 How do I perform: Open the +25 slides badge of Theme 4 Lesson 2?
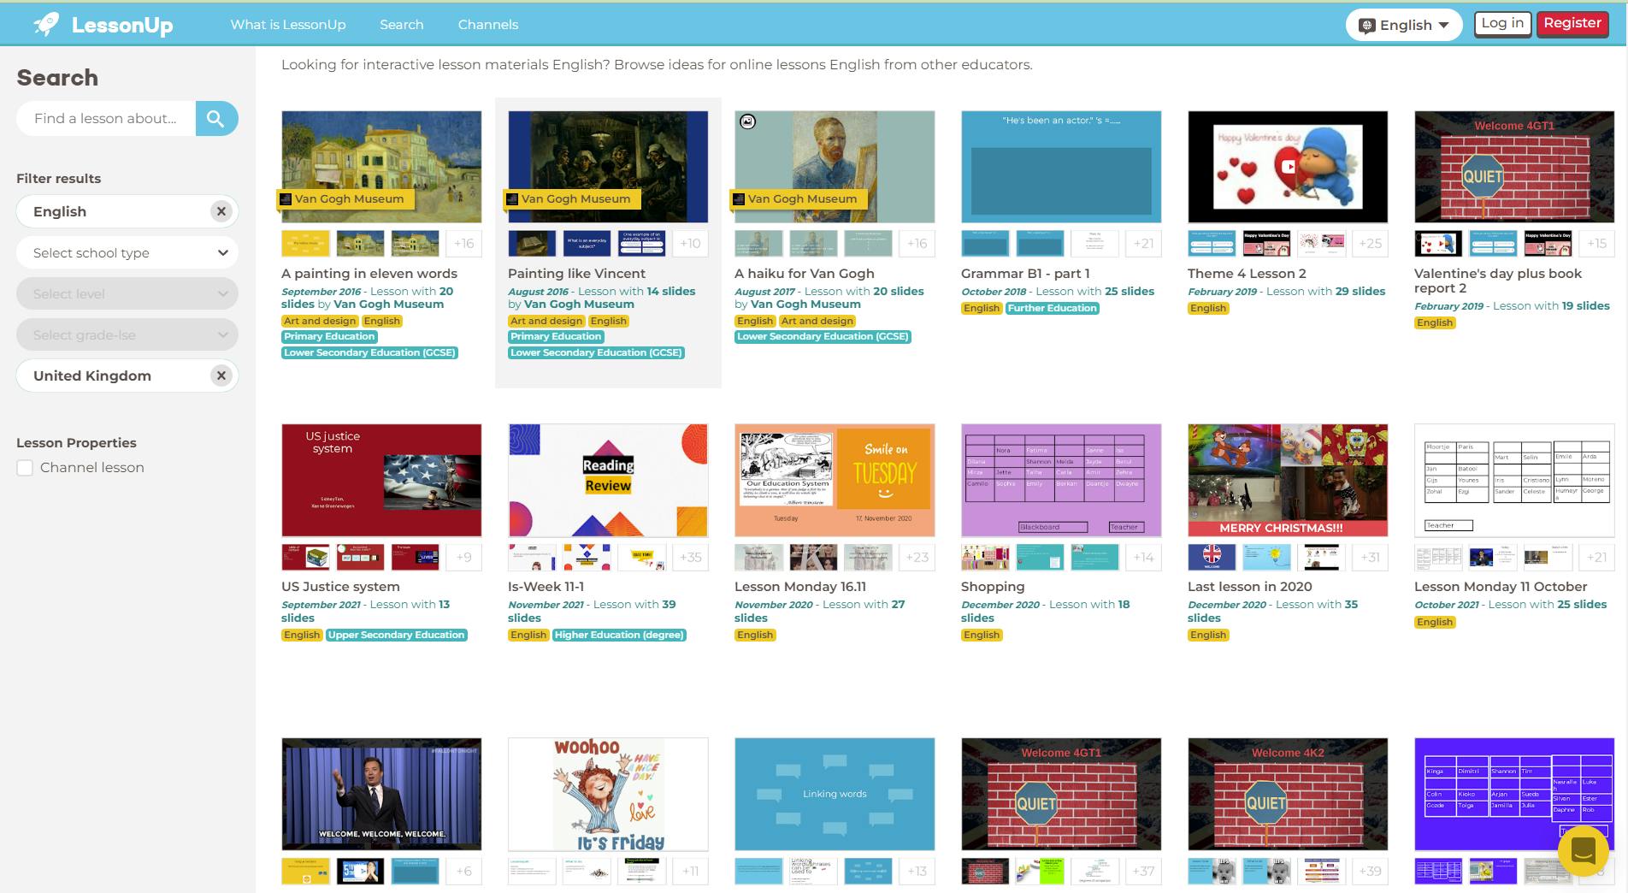pyautogui.click(x=1370, y=244)
